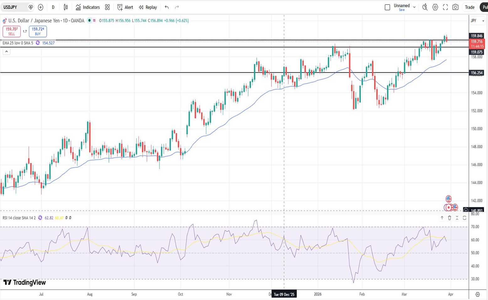Toggle the layout checkbox beside Unnamed

(387, 7)
